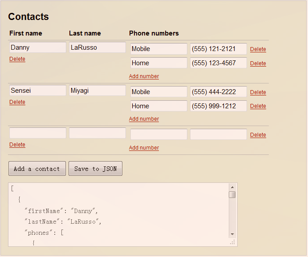Edit the (555) 999-1212 number field
308x257 pixels.
pyautogui.click(x=219, y=106)
